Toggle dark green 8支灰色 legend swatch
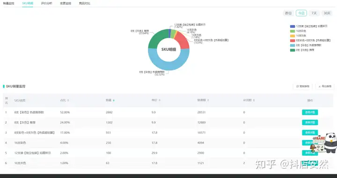This screenshot has width=337, height=178. point(292,50)
